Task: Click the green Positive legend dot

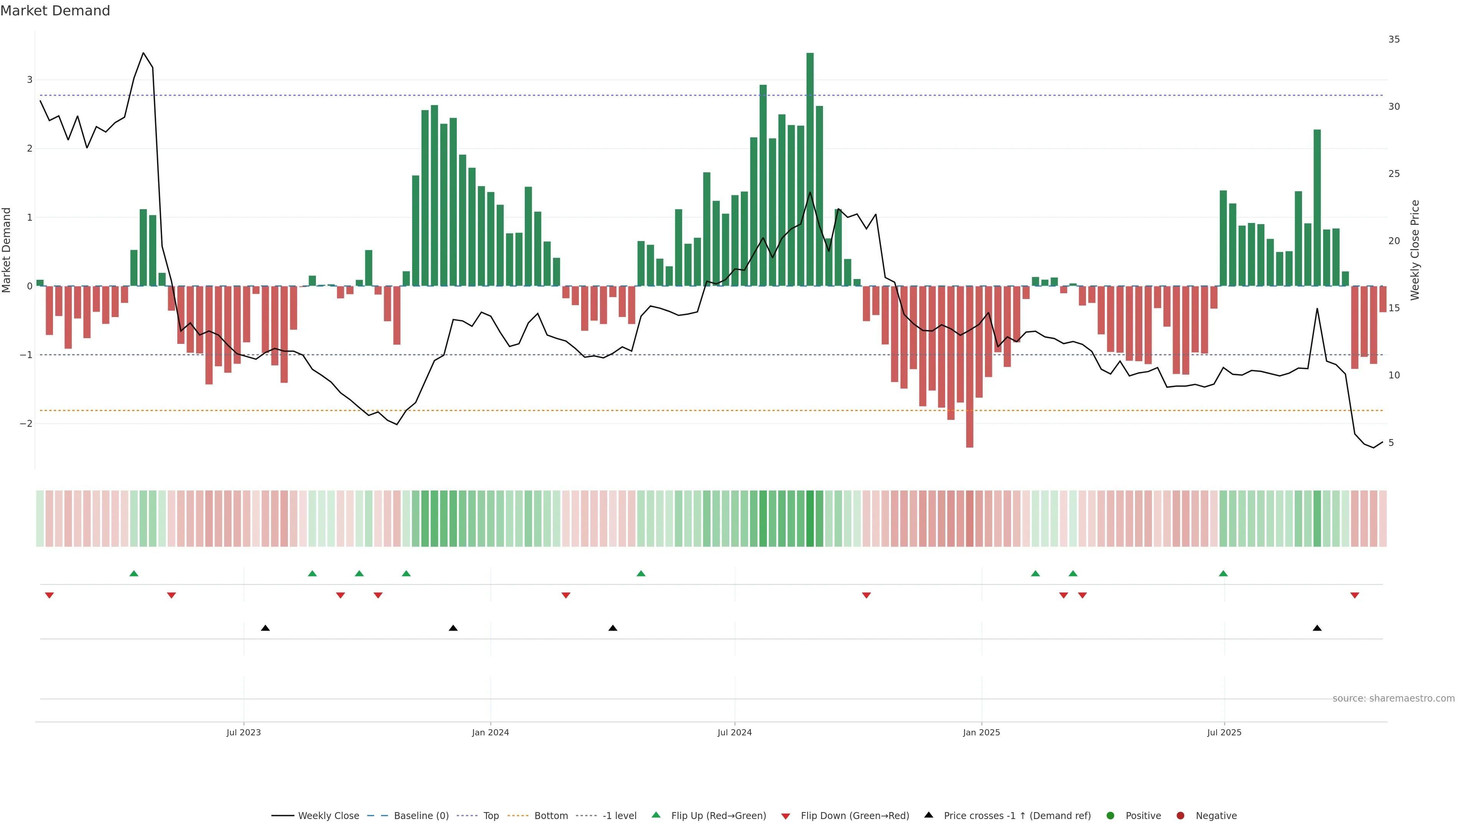Action: pyautogui.click(x=1110, y=816)
